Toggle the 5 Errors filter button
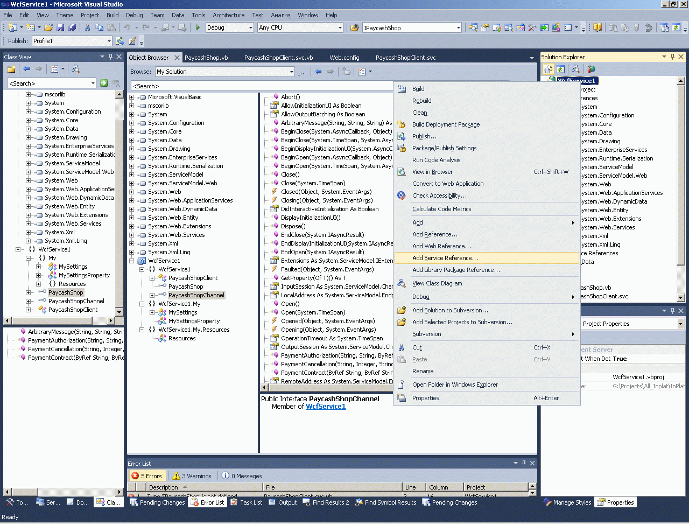Image resolution: width=689 pixels, height=524 pixels. tap(147, 476)
